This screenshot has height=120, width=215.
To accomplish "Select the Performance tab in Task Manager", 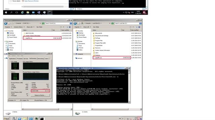I will 33,59.
